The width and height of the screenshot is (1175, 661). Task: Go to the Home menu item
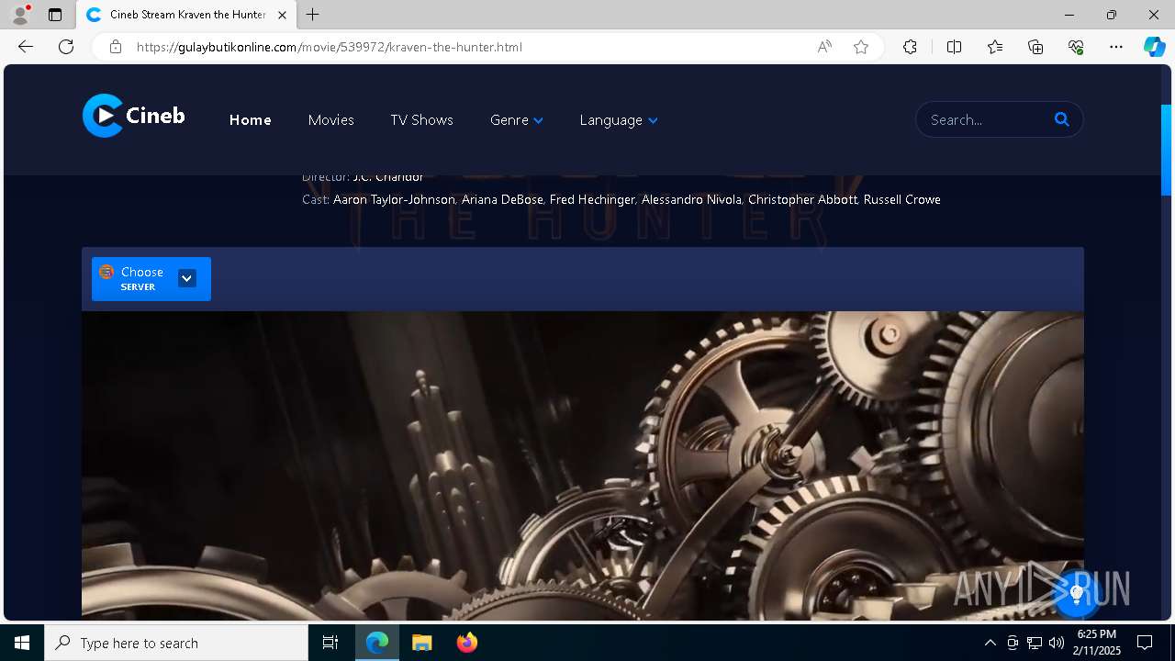[x=251, y=120]
